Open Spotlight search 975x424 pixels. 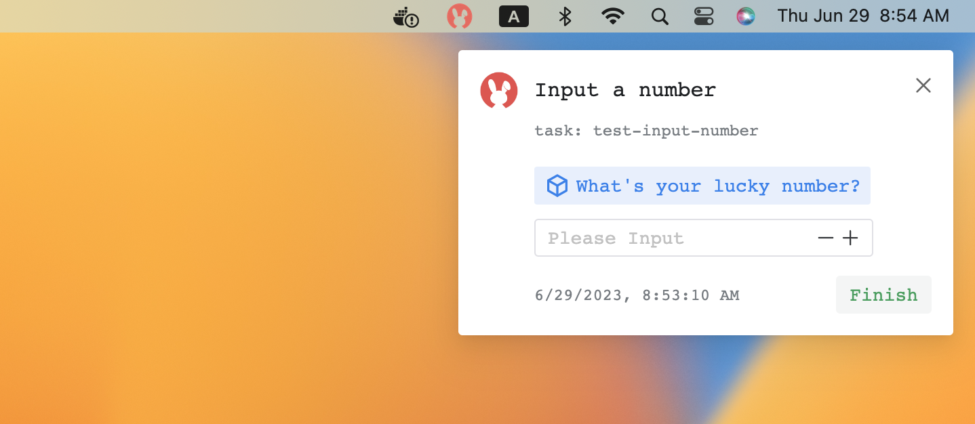click(660, 16)
